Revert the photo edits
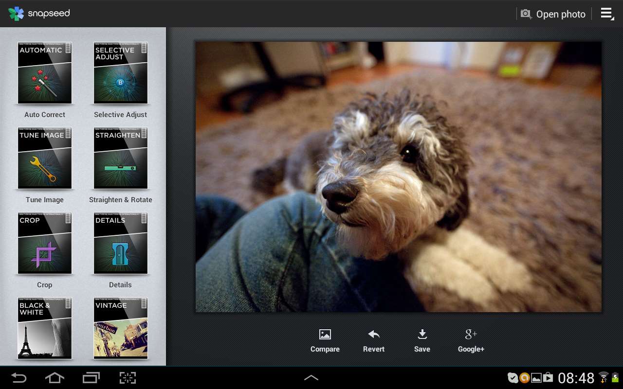623x389 pixels. (373, 339)
